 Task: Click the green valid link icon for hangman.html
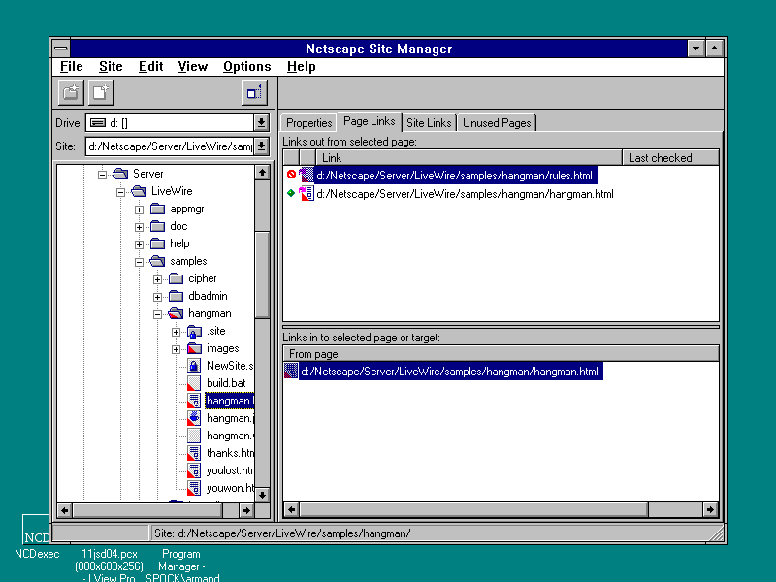click(x=291, y=193)
